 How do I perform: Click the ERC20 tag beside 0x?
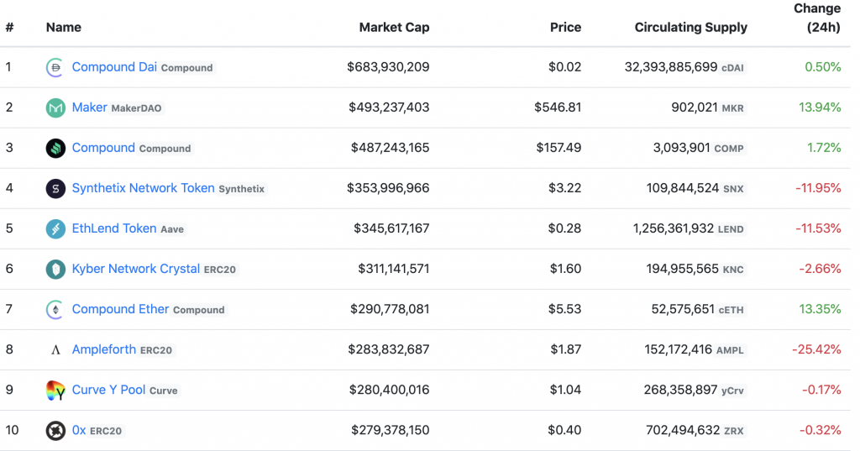point(106,431)
